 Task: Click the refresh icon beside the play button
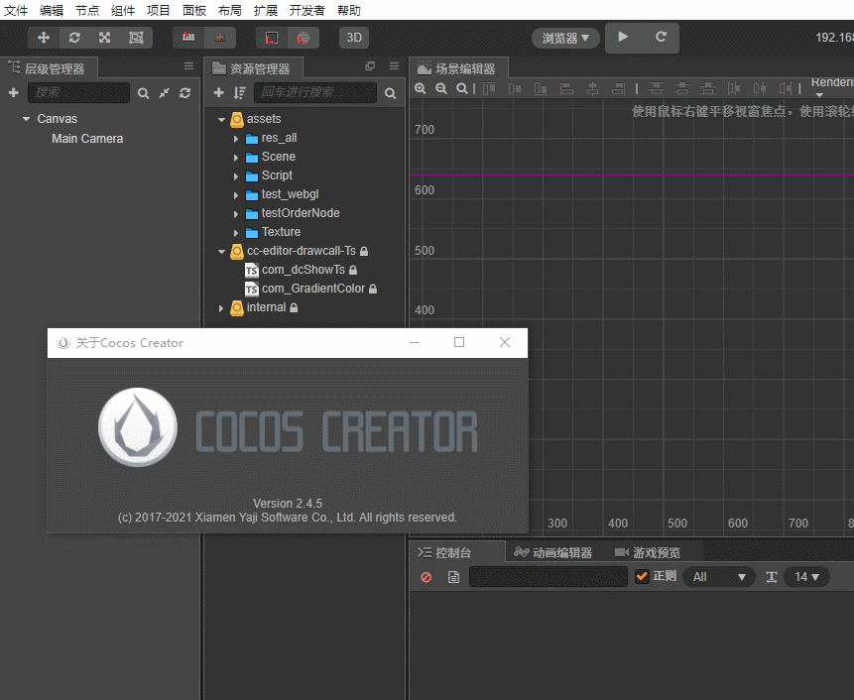click(663, 38)
